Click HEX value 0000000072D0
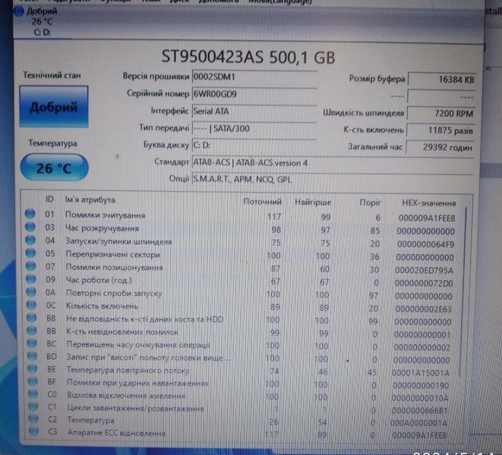 pos(424,284)
